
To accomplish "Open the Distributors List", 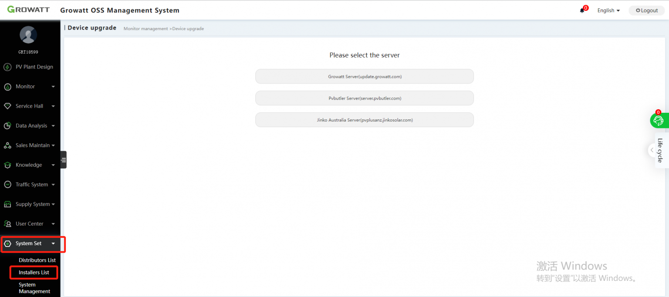I will [37, 260].
